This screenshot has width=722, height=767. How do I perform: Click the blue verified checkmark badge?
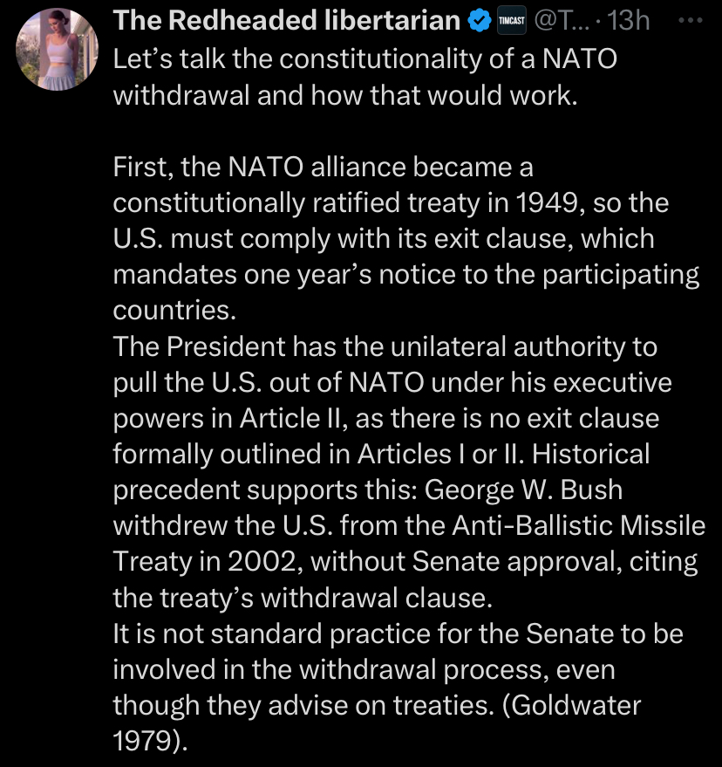tap(479, 21)
